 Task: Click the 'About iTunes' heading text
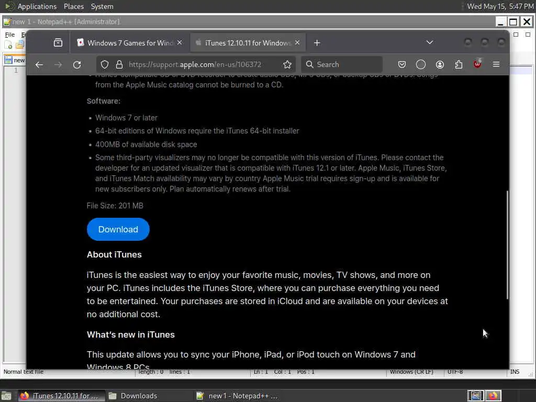tap(114, 255)
